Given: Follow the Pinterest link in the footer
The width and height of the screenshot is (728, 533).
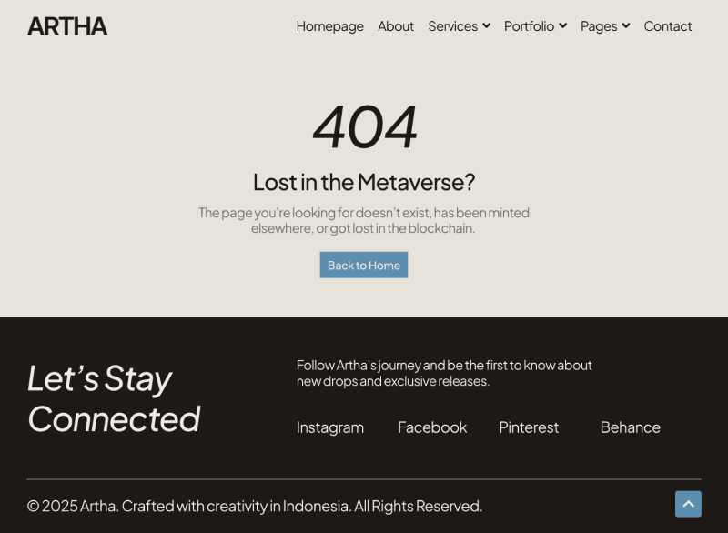Looking at the screenshot, I should tap(529, 427).
